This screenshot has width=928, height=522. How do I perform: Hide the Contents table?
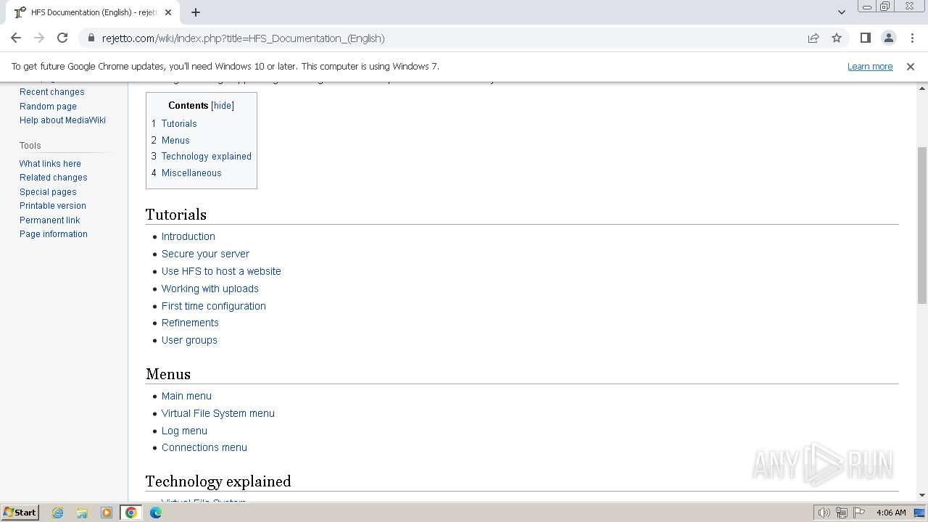coord(223,106)
